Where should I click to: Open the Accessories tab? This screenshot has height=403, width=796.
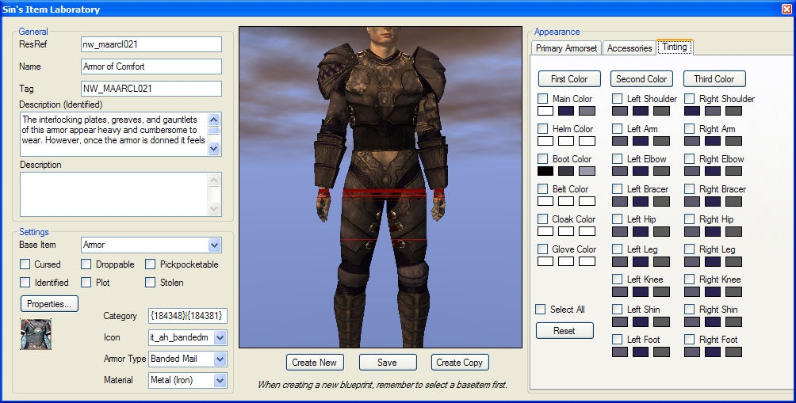[x=629, y=48]
